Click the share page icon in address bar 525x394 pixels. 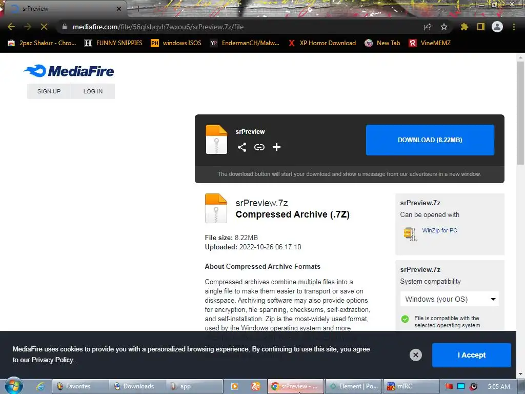[x=428, y=27]
